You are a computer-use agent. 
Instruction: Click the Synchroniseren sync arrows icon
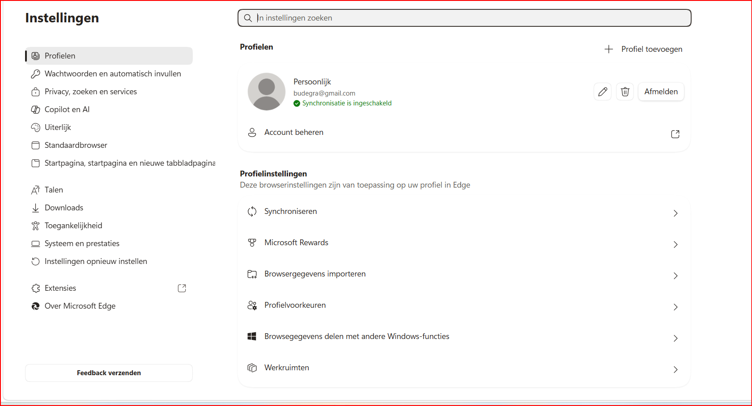(252, 211)
